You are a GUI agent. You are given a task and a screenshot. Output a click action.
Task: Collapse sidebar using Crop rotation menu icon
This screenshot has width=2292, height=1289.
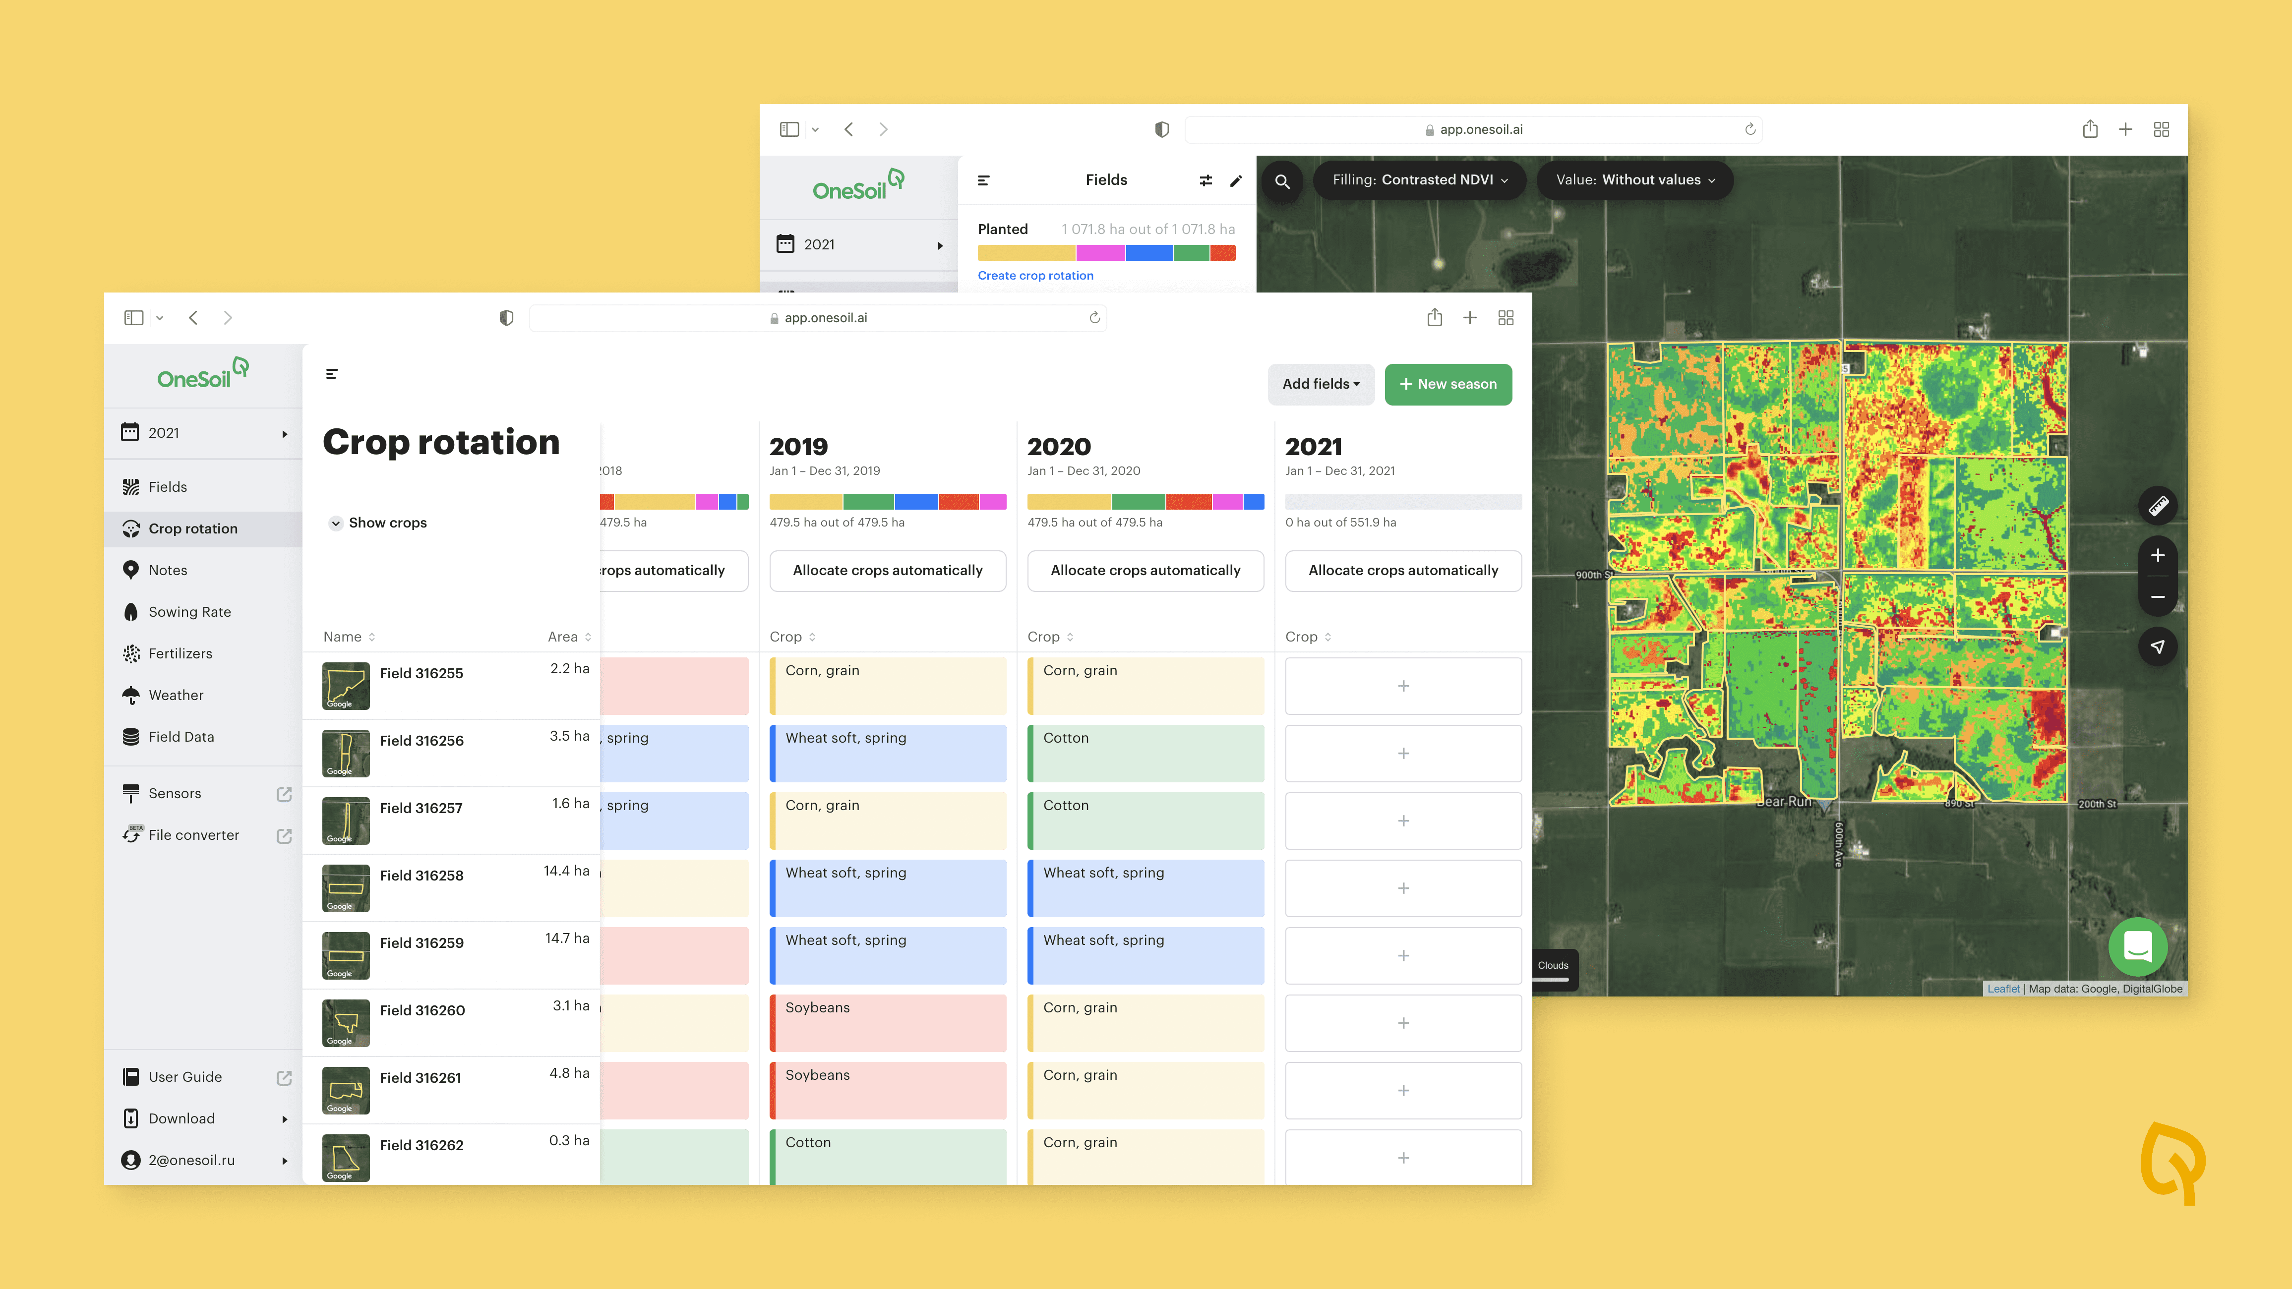(332, 374)
